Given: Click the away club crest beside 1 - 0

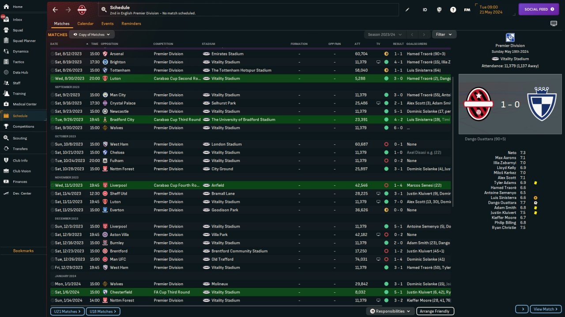Looking at the screenshot, I should (542, 104).
